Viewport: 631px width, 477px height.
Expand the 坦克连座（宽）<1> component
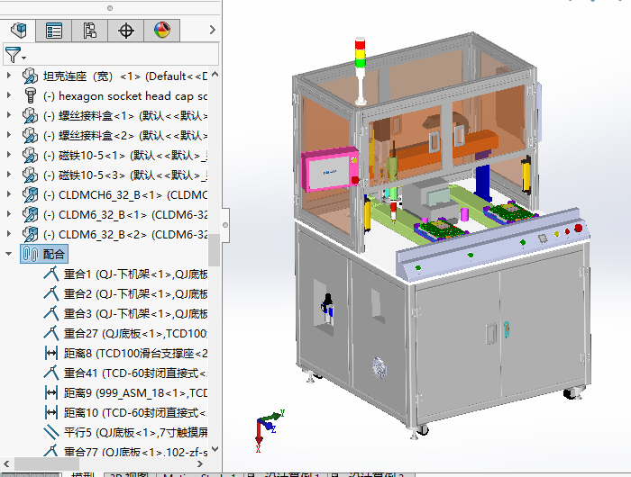[x=9, y=75]
